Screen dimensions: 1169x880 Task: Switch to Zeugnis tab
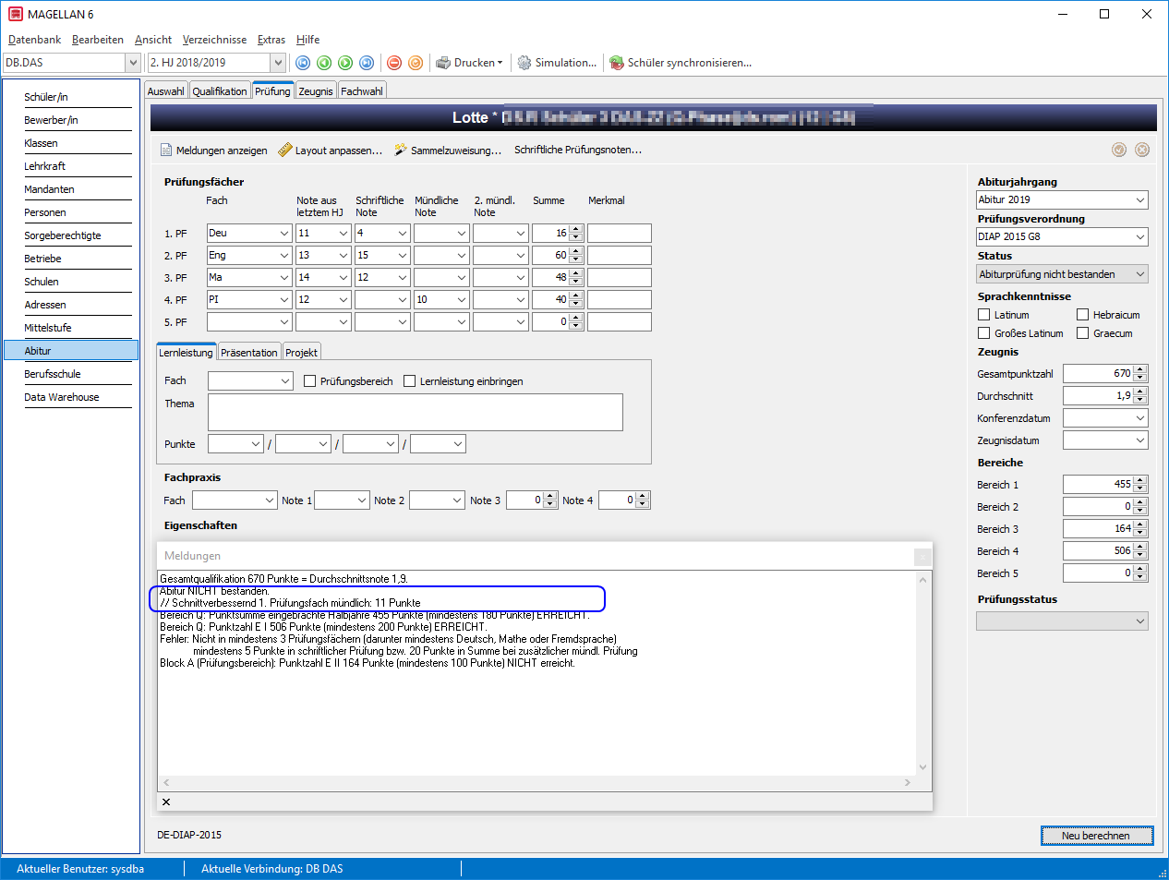316,91
